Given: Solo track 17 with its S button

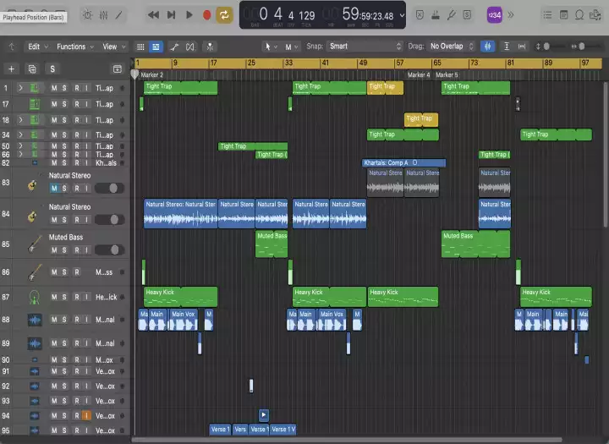Looking at the screenshot, I should pos(64,104).
